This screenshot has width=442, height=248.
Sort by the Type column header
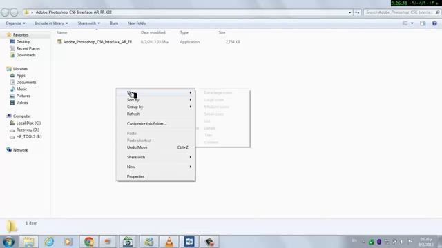click(184, 32)
